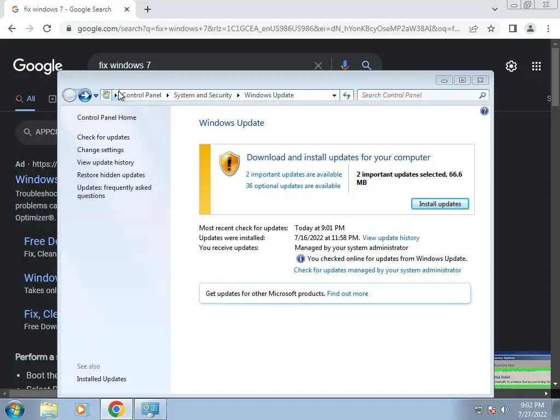Expand the arrow after Control Panel breadcrumb
560x420 pixels.
(167, 95)
